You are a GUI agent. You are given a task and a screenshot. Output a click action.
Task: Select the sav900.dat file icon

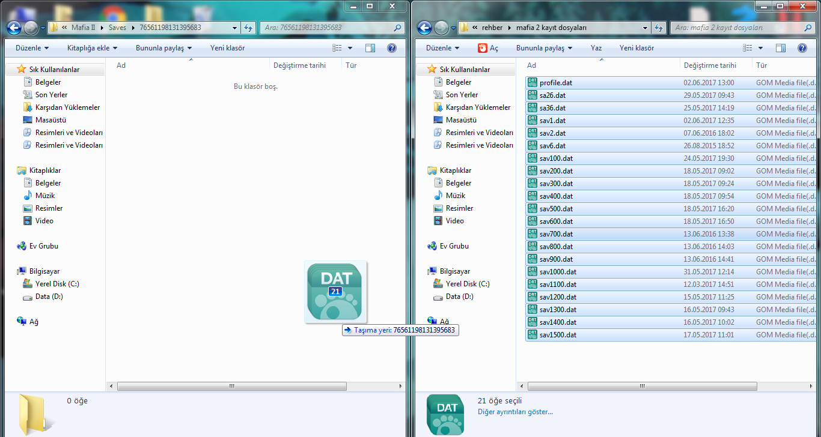click(533, 259)
